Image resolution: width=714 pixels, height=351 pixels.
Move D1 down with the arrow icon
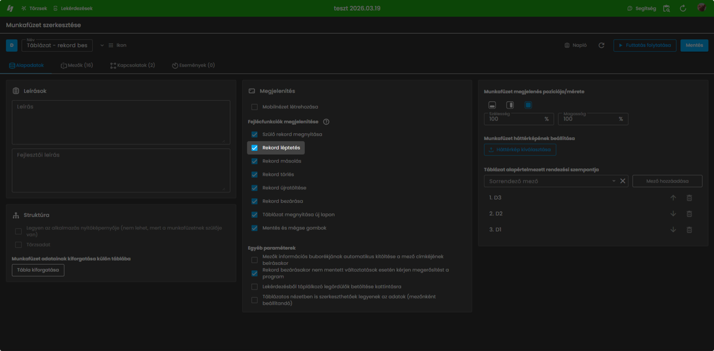pyautogui.click(x=673, y=230)
